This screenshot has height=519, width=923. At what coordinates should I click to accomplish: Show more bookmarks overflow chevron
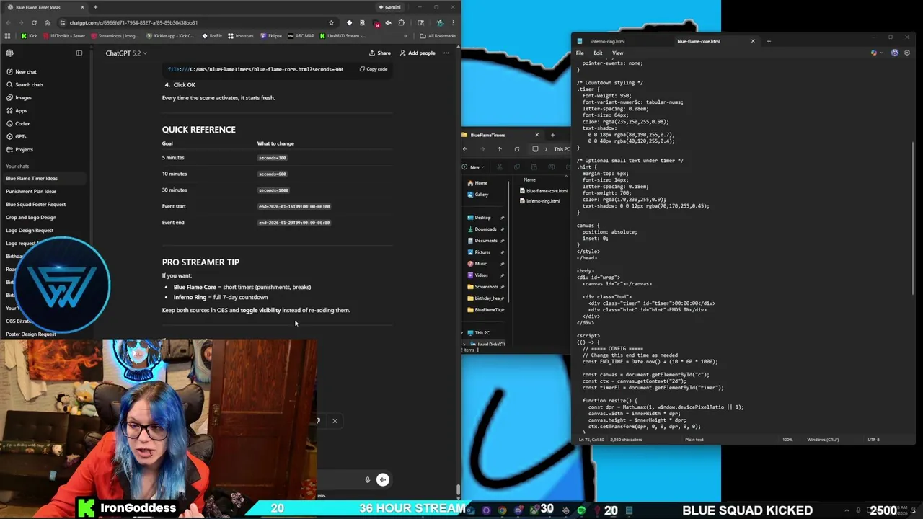click(x=405, y=35)
